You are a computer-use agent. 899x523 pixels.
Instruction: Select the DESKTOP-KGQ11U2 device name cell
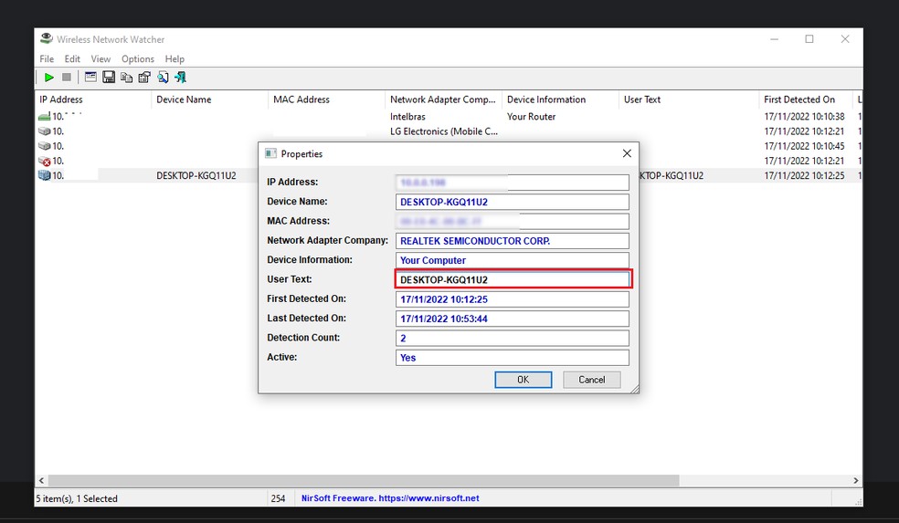[x=196, y=175]
